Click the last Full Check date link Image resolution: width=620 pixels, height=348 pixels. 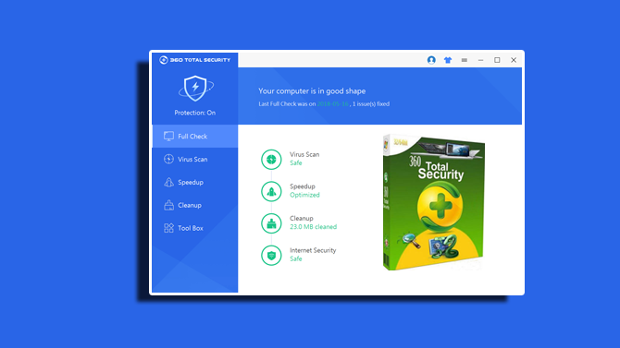pyautogui.click(x=332, y=103)
